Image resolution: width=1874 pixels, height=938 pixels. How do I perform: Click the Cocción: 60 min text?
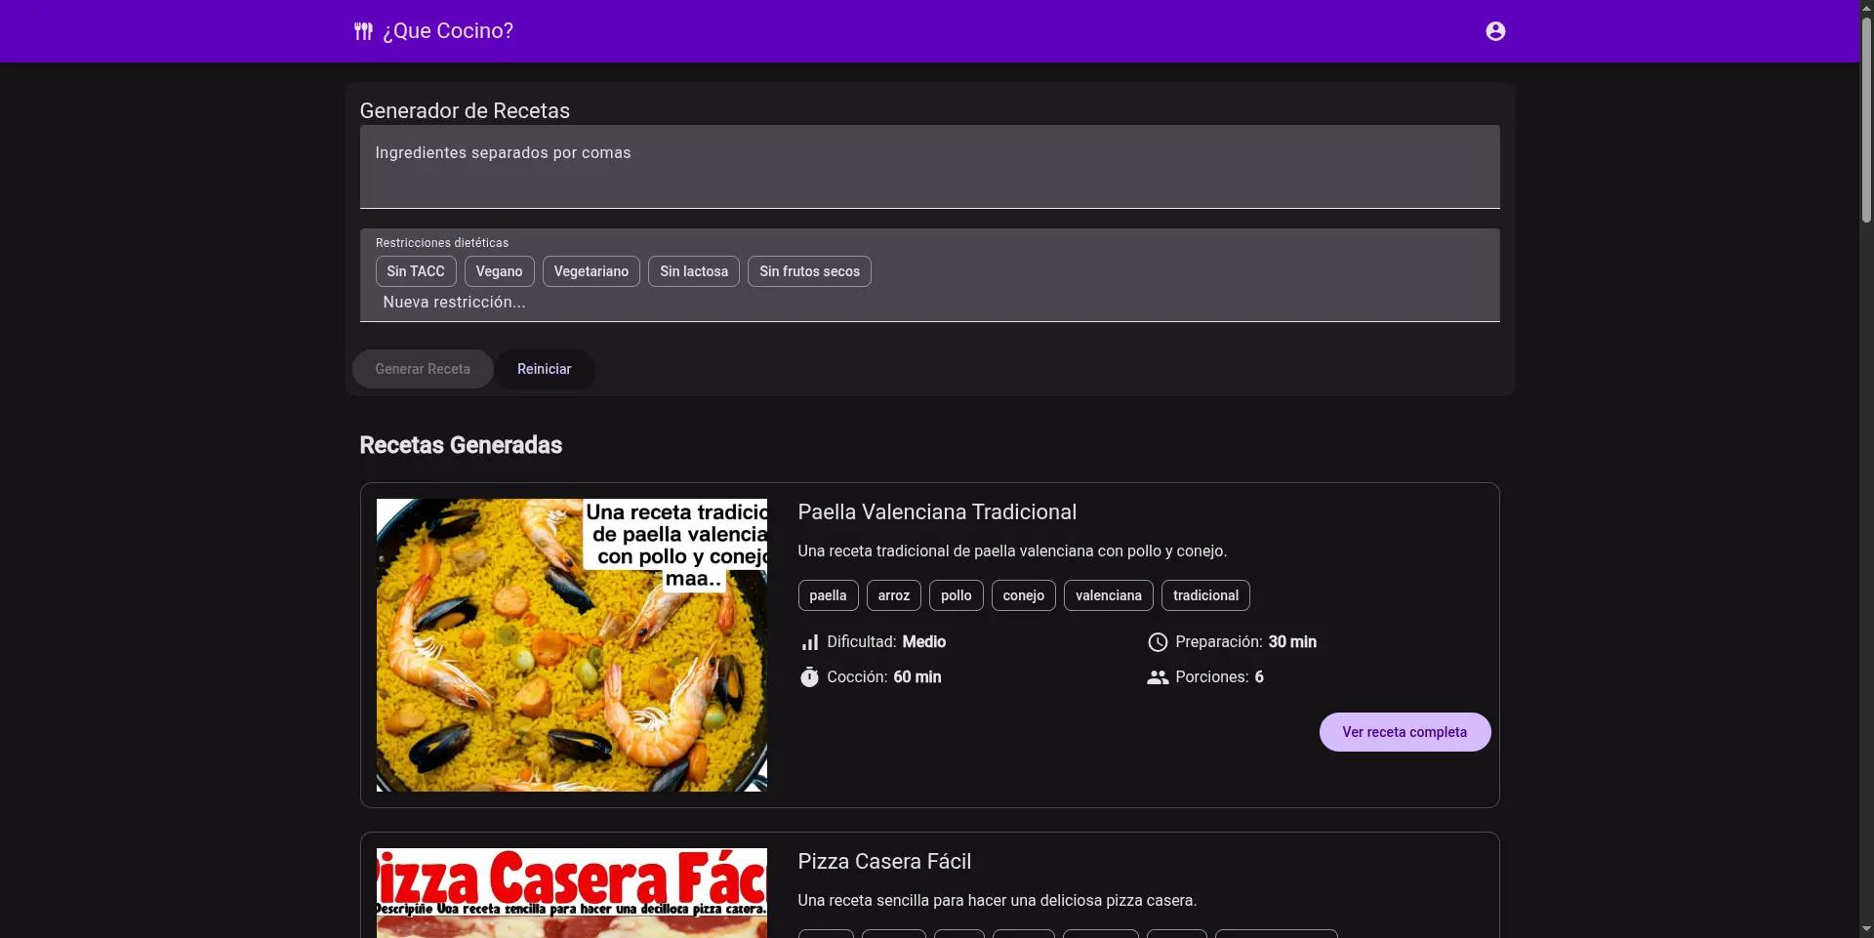tap(884, 677)
